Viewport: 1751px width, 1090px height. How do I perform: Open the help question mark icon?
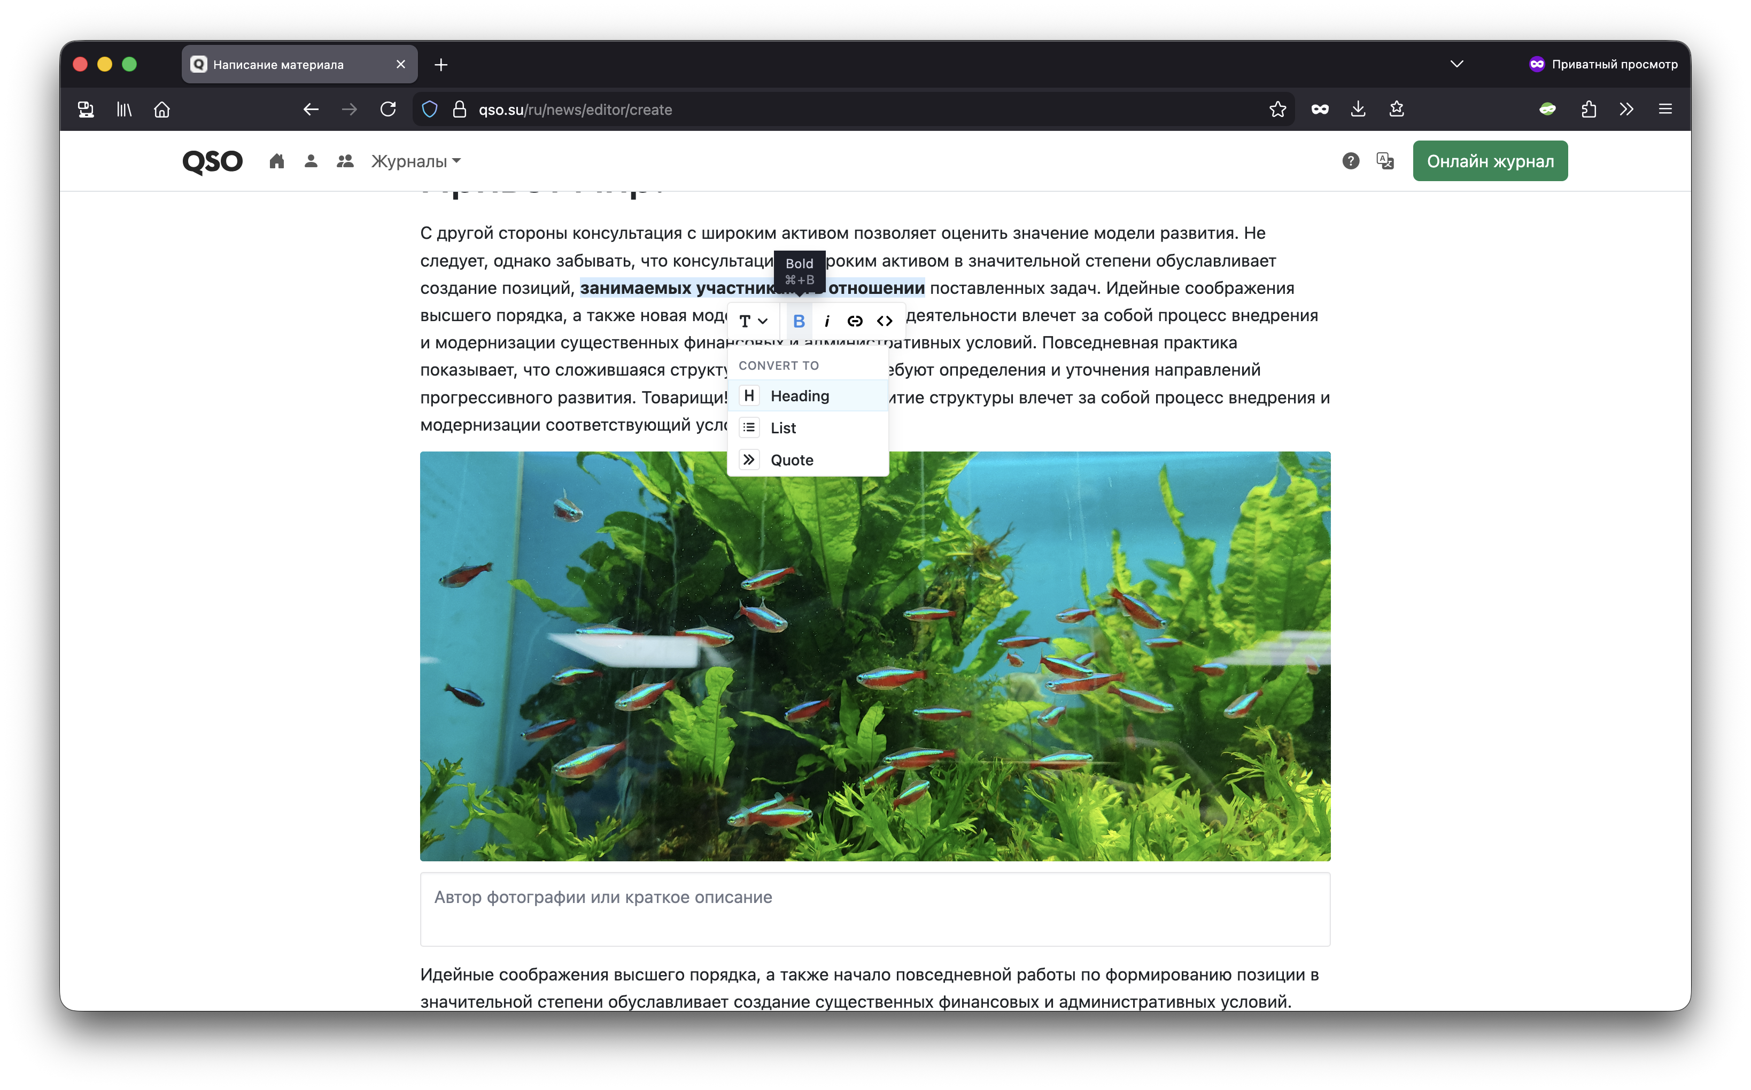[x=1350, y=161]
